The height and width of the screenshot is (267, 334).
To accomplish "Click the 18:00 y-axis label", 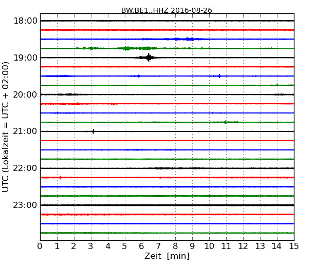I will (x=25, y=21).
